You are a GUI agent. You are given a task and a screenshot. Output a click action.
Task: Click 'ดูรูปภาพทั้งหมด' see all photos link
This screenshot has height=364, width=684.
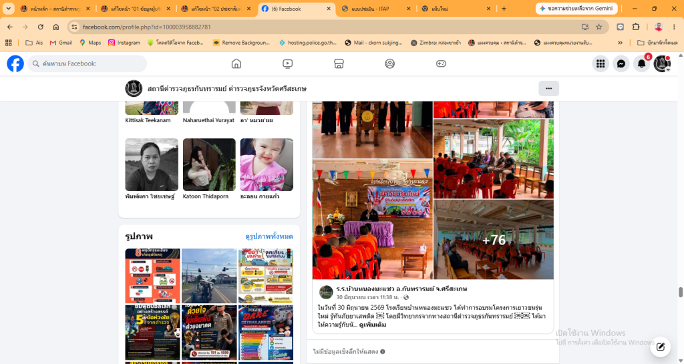tap(269, 236)
